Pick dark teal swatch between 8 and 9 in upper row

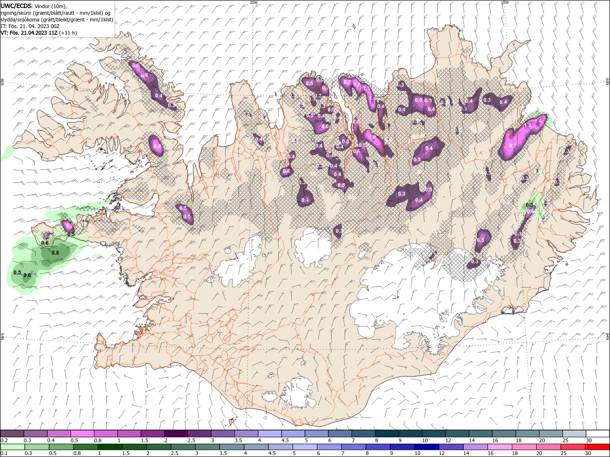point(386,434)
